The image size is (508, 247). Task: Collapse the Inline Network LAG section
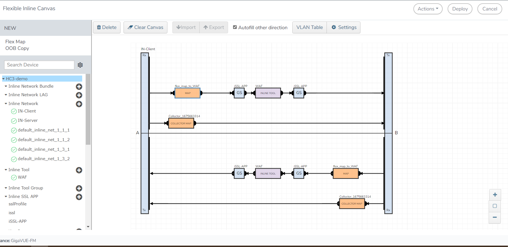click(6, 95)
